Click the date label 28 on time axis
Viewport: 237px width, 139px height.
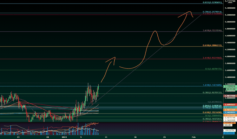pos(48,137)
